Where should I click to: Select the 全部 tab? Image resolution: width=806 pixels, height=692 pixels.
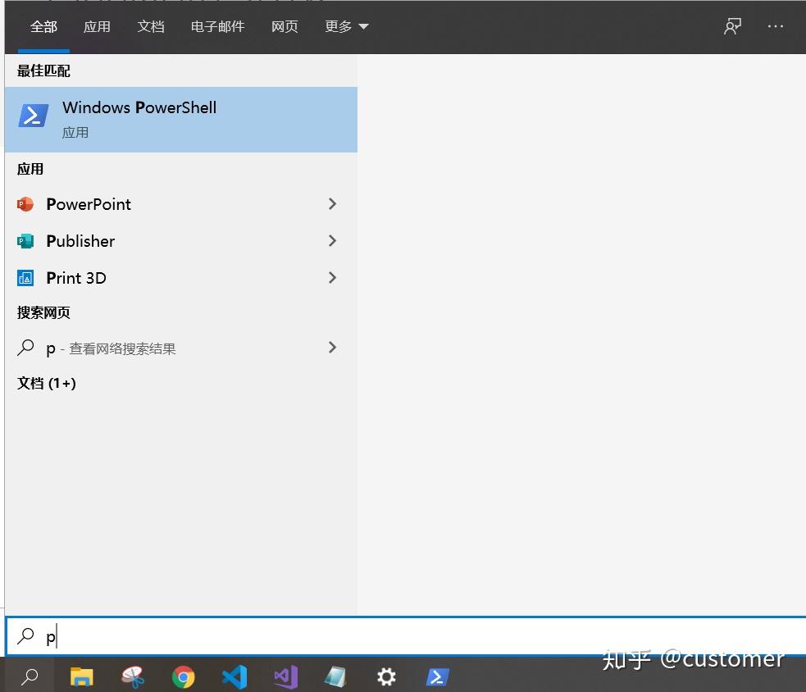(43, 26)
